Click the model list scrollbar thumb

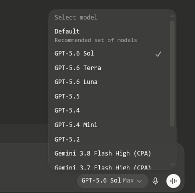(x=172, y=73)
